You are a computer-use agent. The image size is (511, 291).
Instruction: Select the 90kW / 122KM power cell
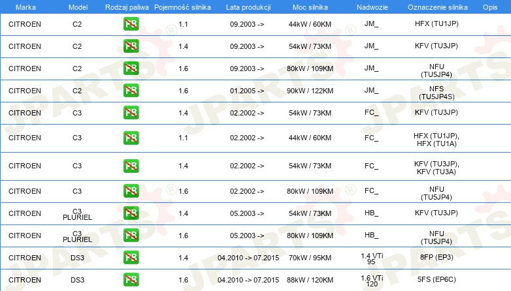(x=310, y=91)
